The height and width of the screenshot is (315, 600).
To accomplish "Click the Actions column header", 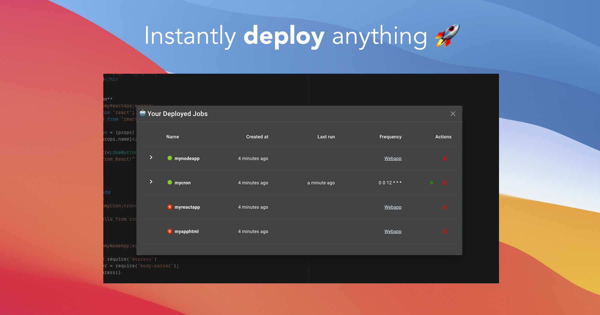I will (x=443, y=137).
